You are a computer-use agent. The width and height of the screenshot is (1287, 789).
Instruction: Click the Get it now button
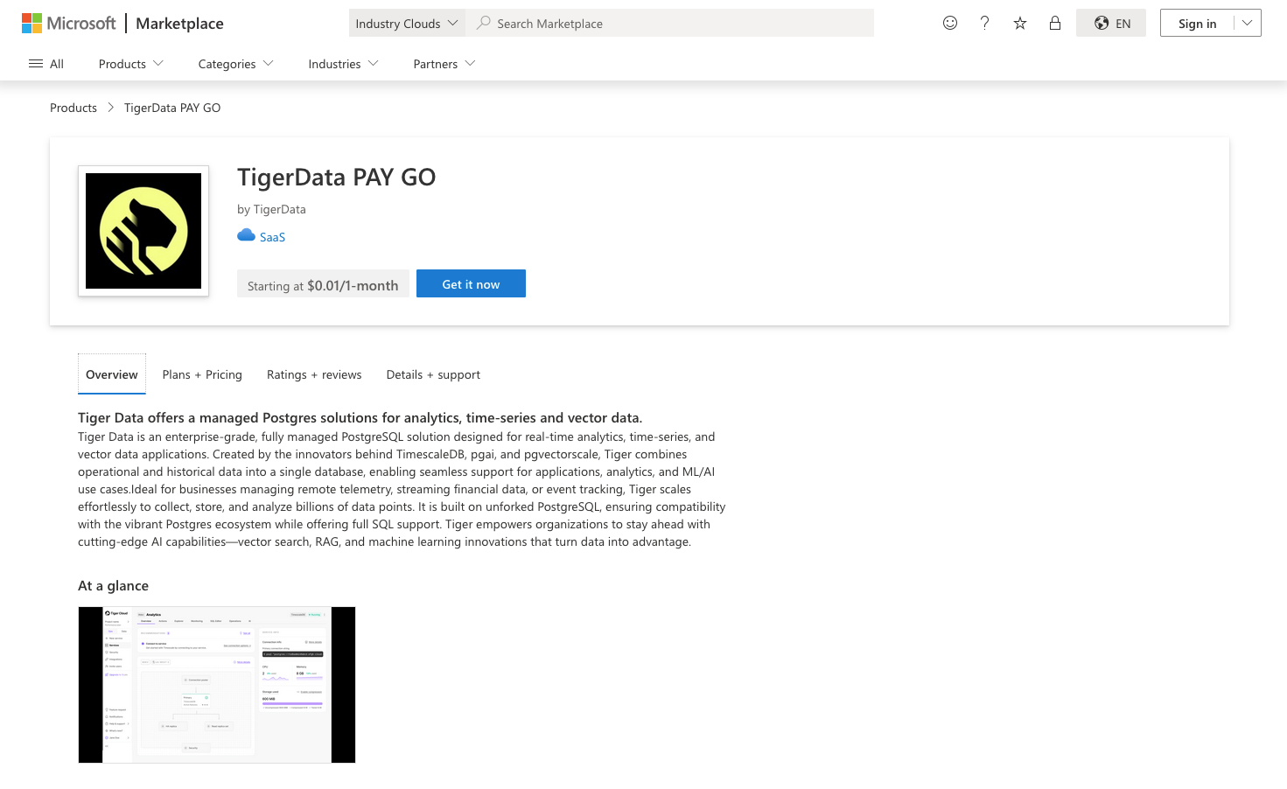(471, 283)
